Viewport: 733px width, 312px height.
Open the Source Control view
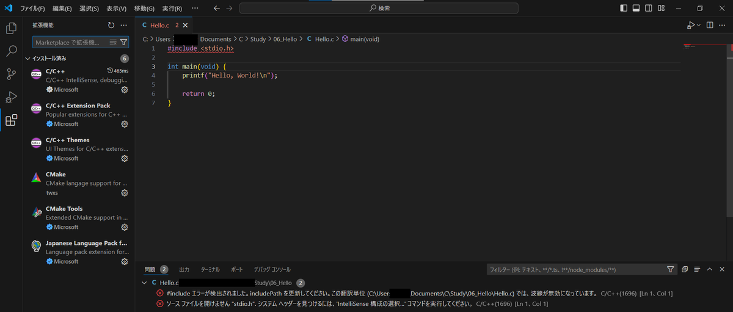tap(11, 74)
